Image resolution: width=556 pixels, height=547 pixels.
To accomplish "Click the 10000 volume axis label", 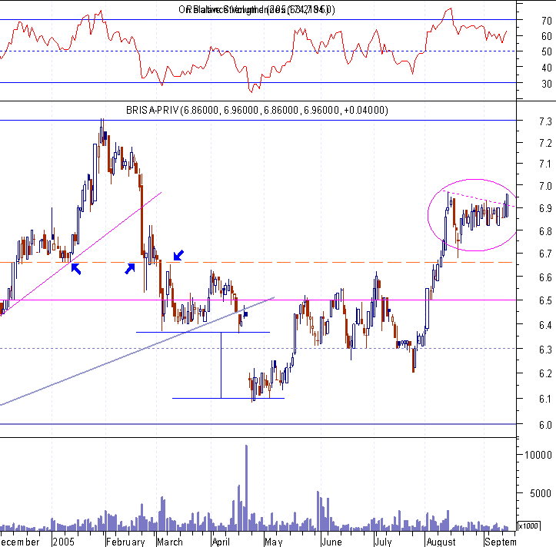I will pyautogui.click(x=538, y=455).
